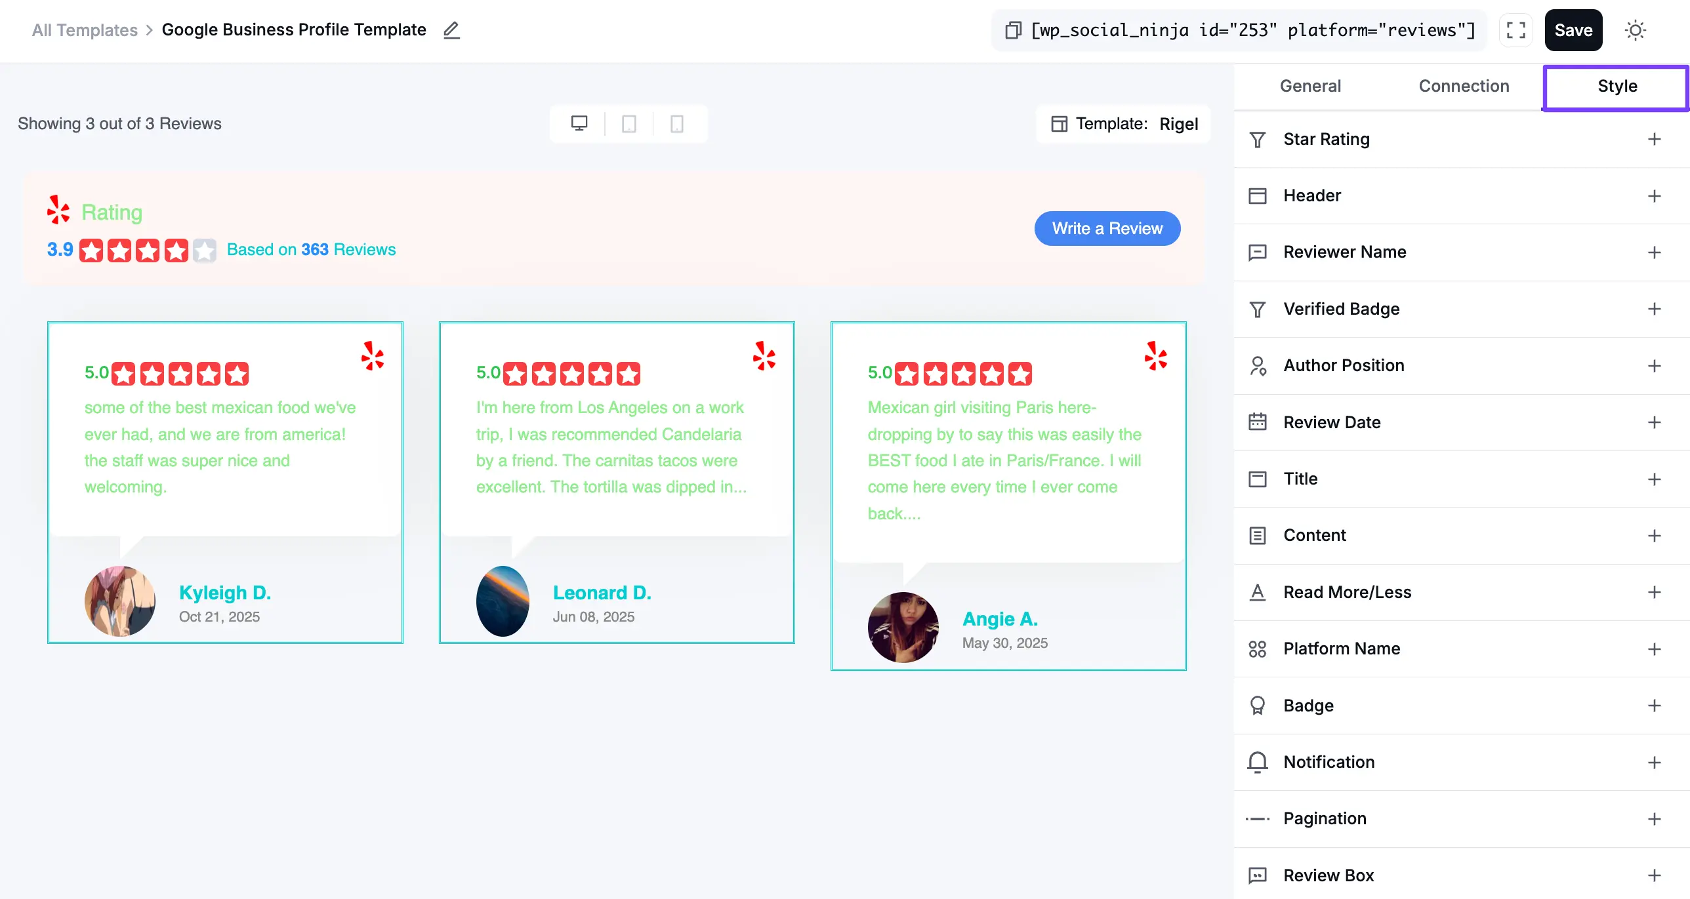The height and width of the screenshot is (899, 1690).
Task: Click the Review Date calendar icon
Action: tap(1258, 422)
